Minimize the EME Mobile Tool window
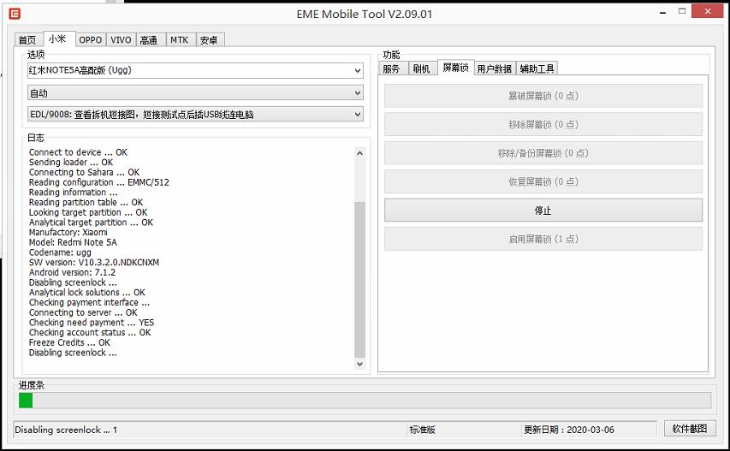730x451 pixels. click(662, 13)
